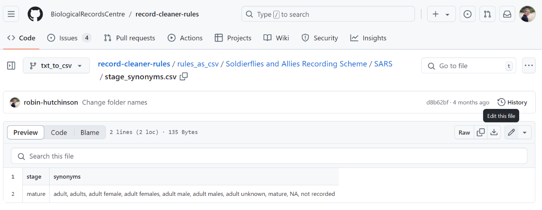
Task: Open the notifications inbox icon
Action: (x=507, y=14)
